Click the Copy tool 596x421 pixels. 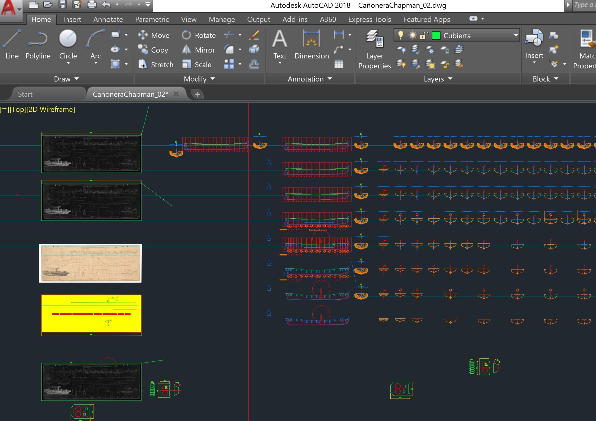pos(153,50)
